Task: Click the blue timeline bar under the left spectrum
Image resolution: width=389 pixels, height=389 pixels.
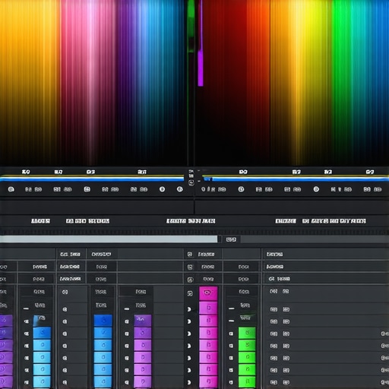Action: pyautogui.click(x=92, y=179)
